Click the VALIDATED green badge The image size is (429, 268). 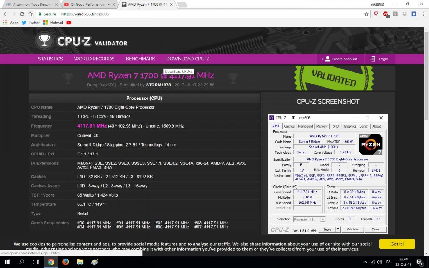[x=334, y=79]
